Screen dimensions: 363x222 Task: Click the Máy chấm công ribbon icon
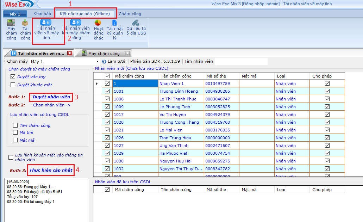tap(11, 23)
